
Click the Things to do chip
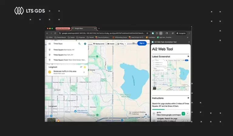tap(120, 44)
